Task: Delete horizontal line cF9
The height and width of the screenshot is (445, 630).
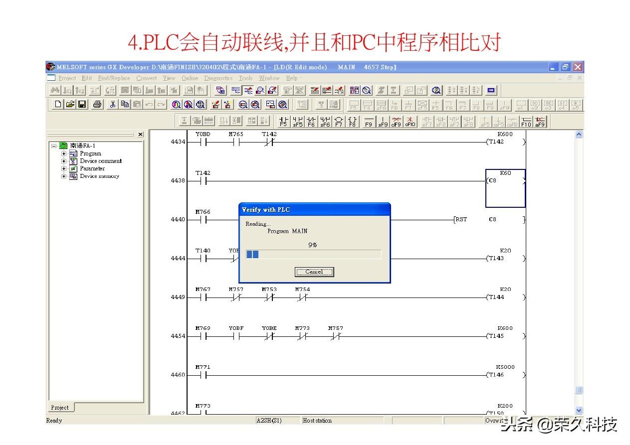Action: coord(397,121)
